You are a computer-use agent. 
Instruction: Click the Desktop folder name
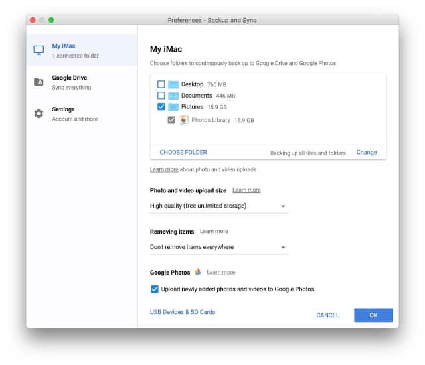pos(192,84)
